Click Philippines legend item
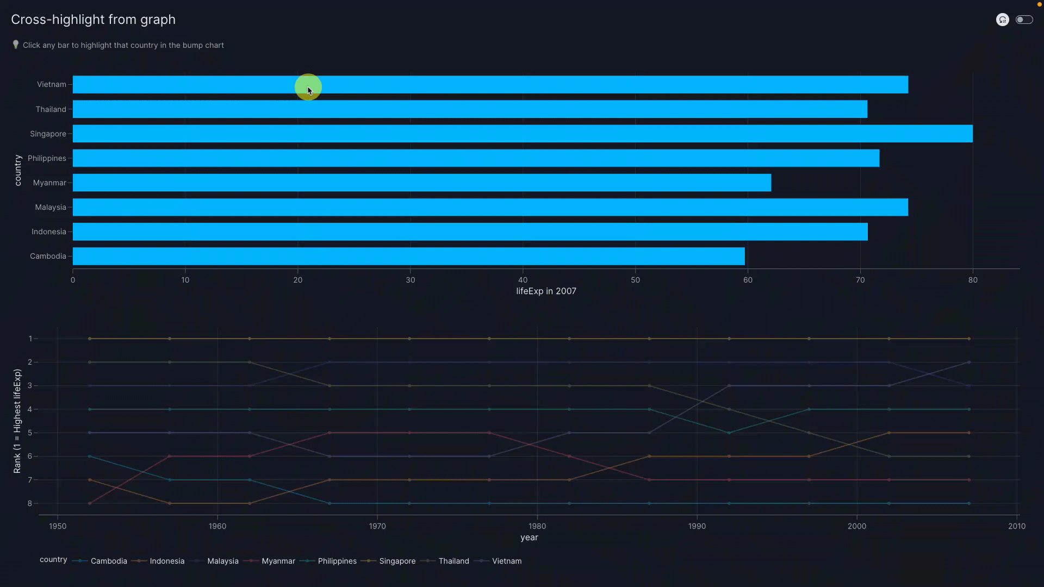Viewport: 1044px width, 587px height. click(337, 561)
